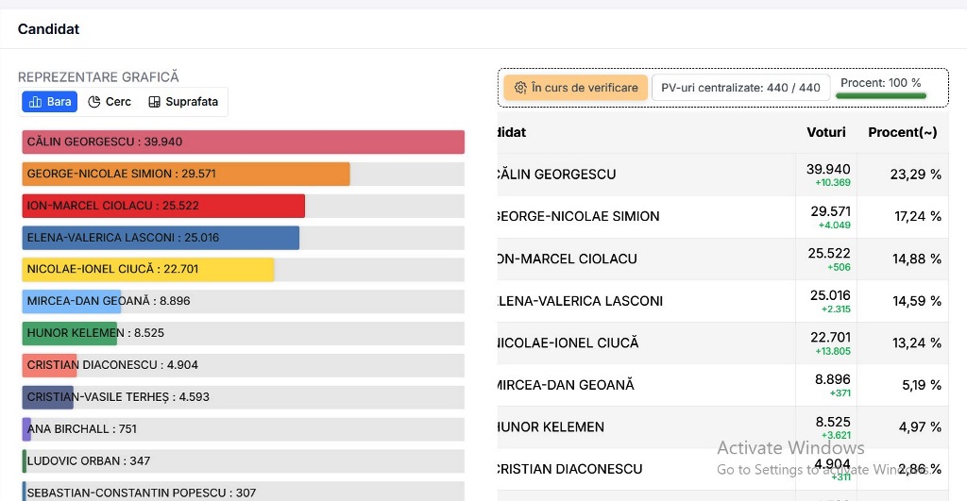Click the pie chart icon for Cerc
This screenshot has height=501, width=967.
(x=94, y=102)
